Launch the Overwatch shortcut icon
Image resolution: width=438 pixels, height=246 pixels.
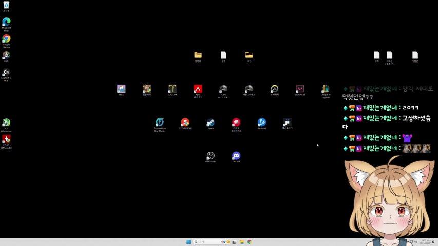(x=274, y=89)
